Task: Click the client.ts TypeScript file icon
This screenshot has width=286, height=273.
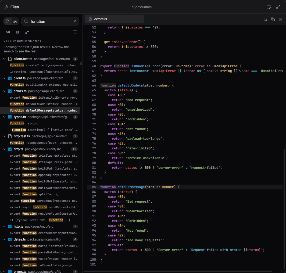Action: [10, 78]
